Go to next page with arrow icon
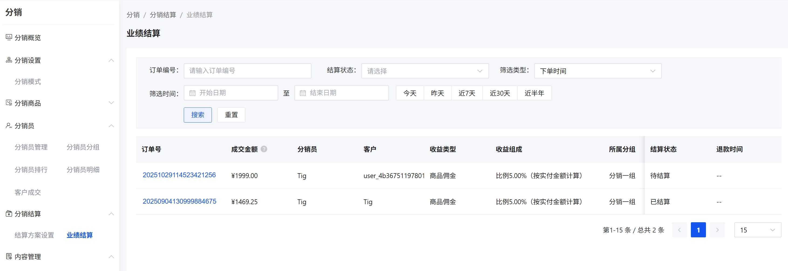 point(717,230)
